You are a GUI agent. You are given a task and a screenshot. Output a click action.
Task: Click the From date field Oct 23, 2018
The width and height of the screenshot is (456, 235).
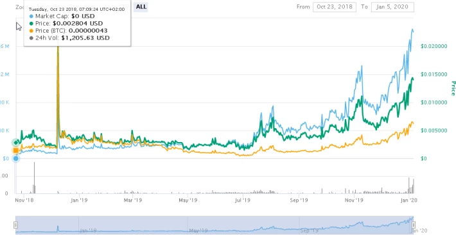coord(335,7)
